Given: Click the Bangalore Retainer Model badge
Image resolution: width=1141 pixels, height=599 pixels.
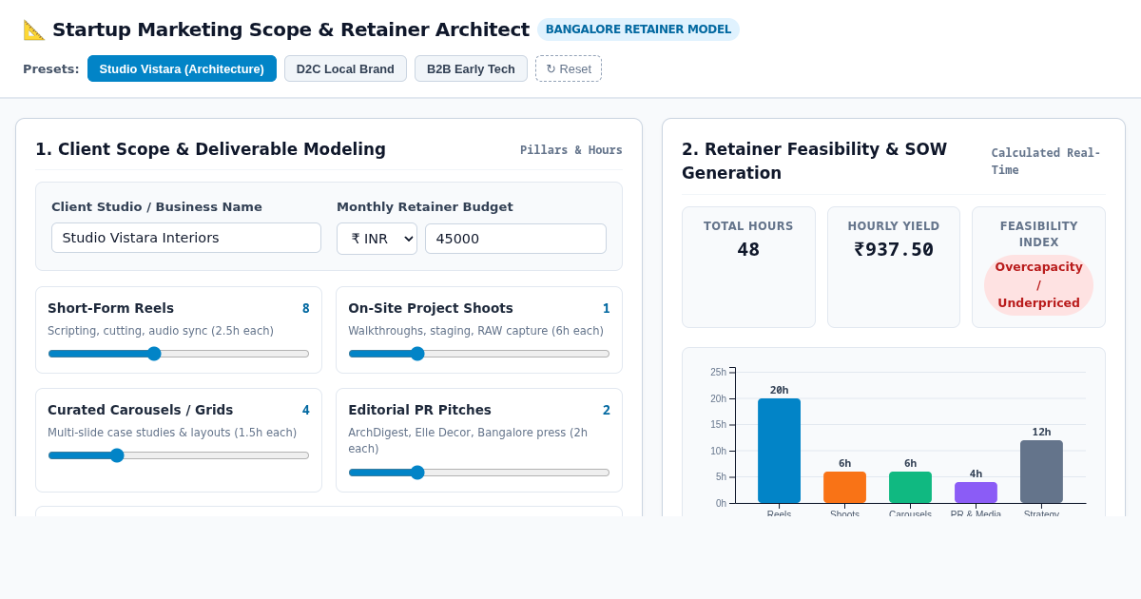Looking at the screenshot, I should point(638,29).
